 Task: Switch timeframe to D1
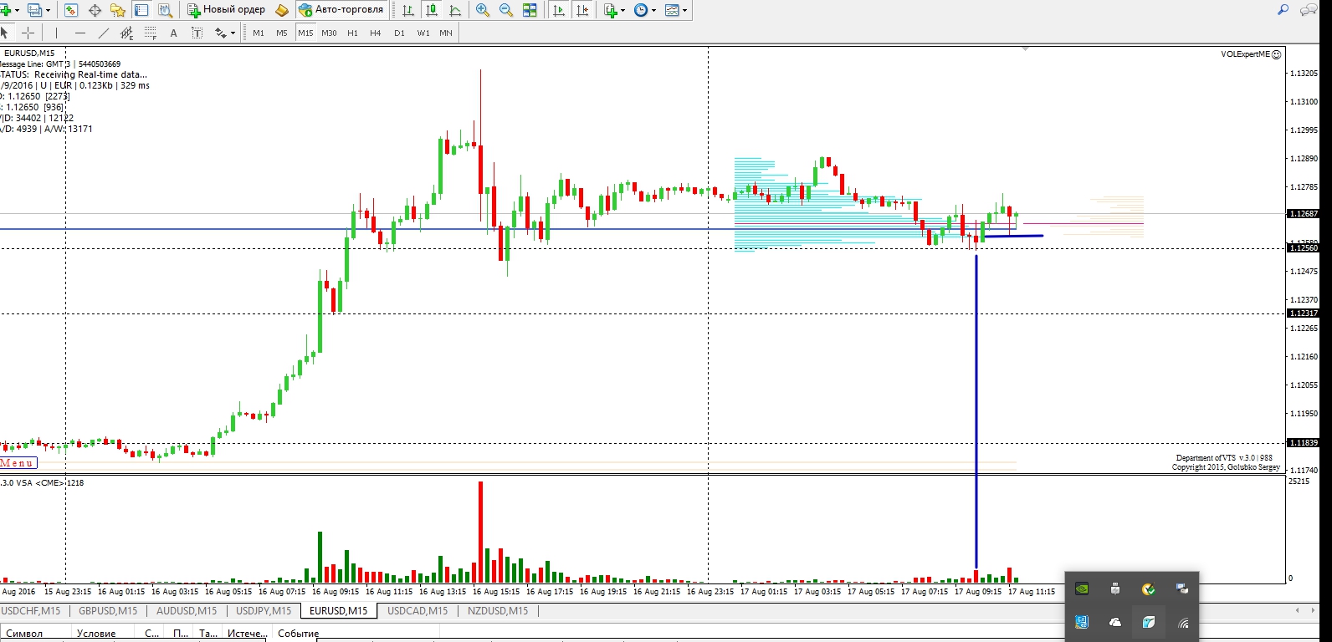(x=399, y=33)
